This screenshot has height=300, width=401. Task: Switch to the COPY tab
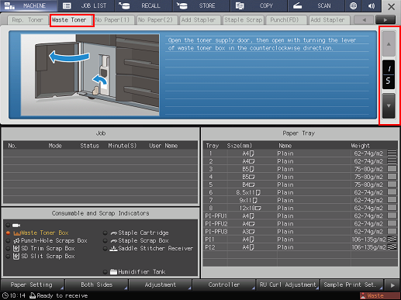[x=258, y=5]
